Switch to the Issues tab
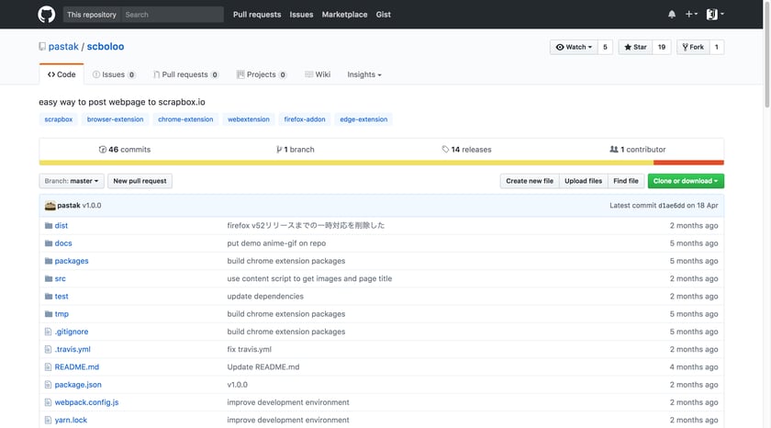Viewport: 771px width, 428px height. click(114, 74)
